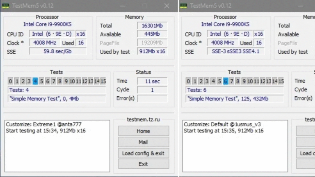Click the Tests: 6 field in right window
Image resolution: width=315 pixels, height=177 pixels.
click(235, 90)
